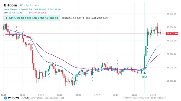Screen dimensions: 181x101
Task: Select the 'EMA 20 пересекла EMA 40 вверх' badge
Action: coord(32,18)
